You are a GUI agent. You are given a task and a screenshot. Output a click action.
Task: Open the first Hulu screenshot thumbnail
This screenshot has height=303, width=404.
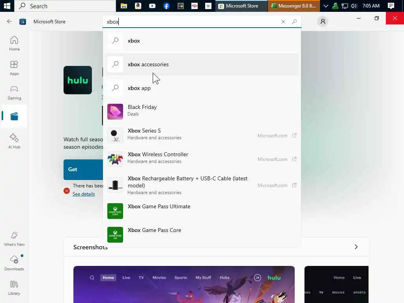184,284
